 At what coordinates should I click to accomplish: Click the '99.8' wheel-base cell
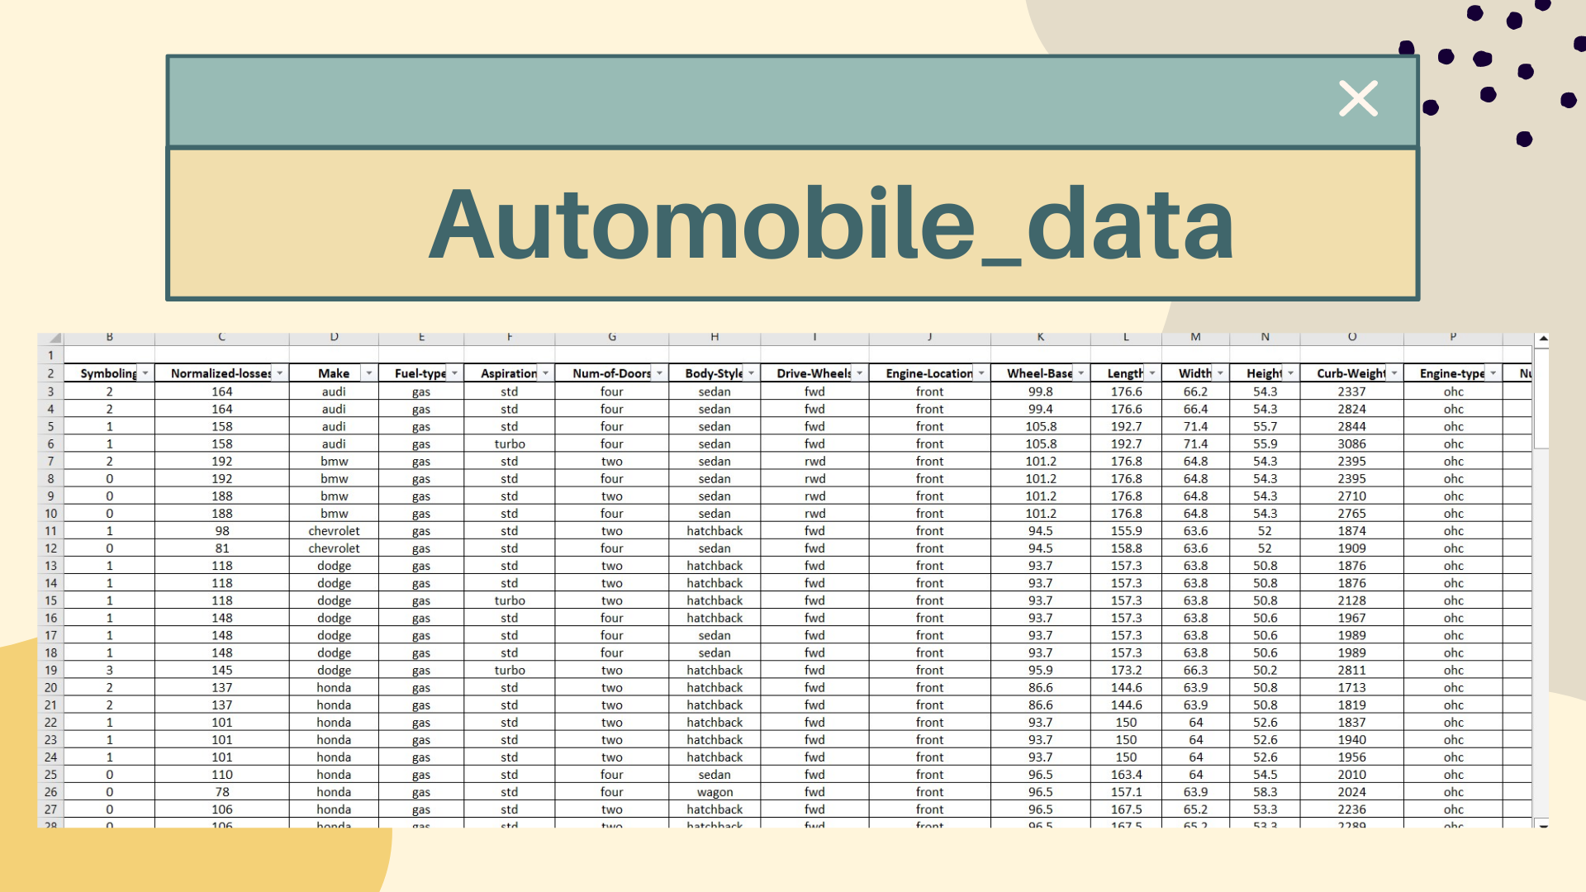pyautogui.click(x=1041, y=391)
